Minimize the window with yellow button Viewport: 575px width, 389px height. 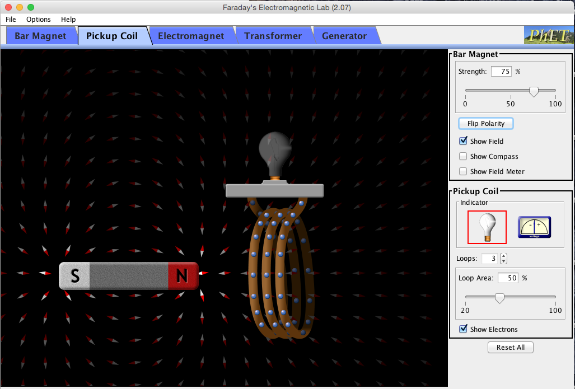click(x=20, y=7)
